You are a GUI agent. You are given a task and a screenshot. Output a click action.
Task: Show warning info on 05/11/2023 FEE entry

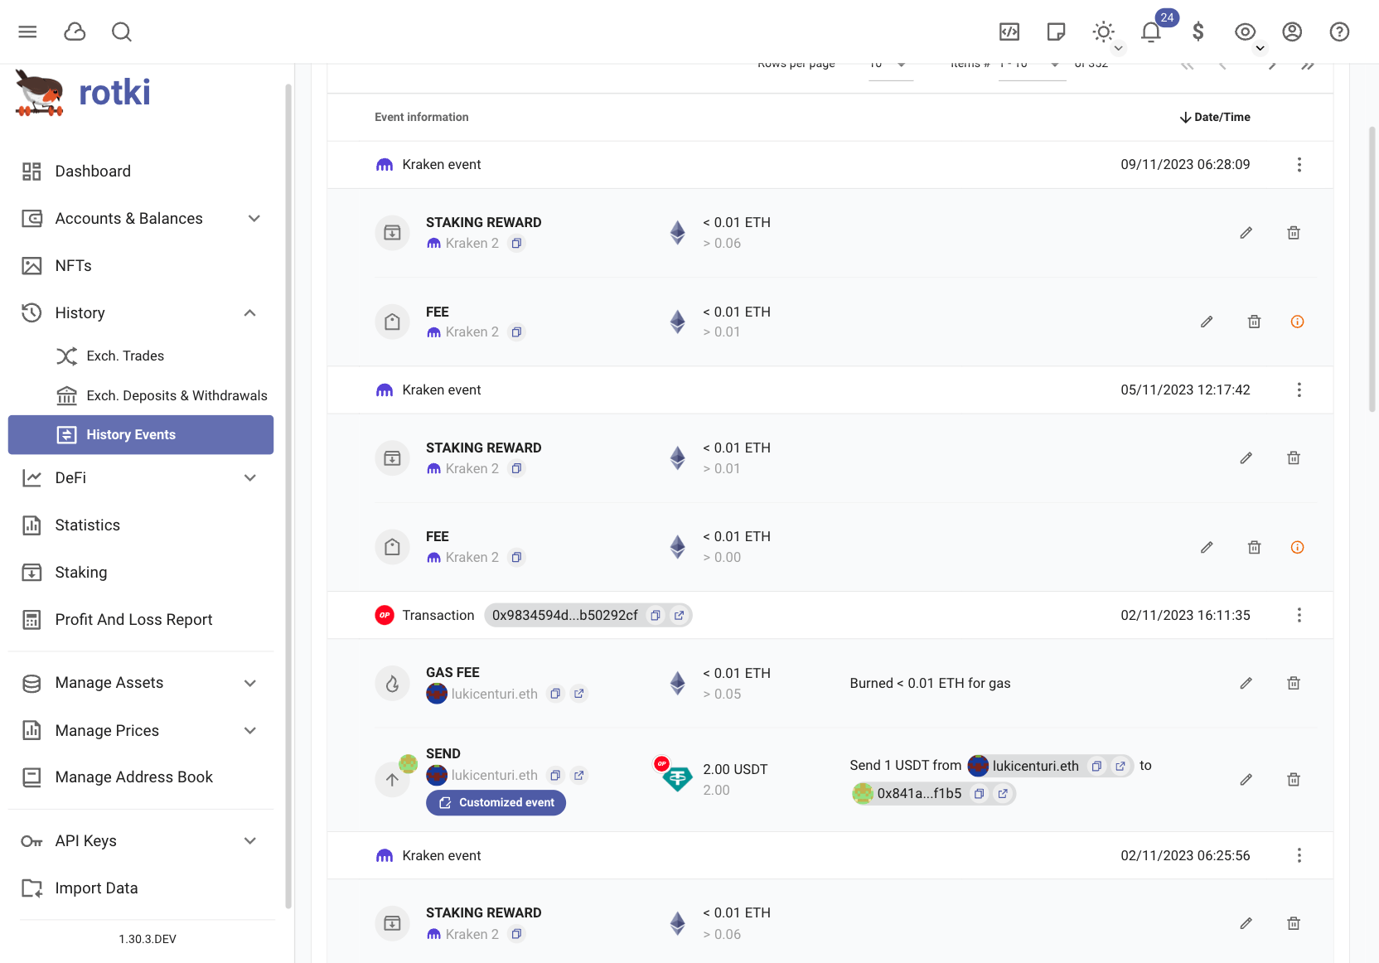(1298, 547)
